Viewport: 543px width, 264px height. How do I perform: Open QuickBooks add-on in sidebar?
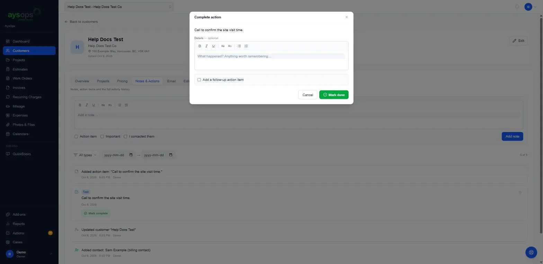pyautogui.click(x=29, y=154)
